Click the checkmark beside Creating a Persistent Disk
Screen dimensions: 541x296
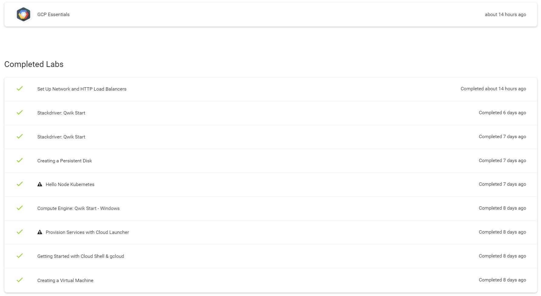pyautogui.click(x=20, y=160)
